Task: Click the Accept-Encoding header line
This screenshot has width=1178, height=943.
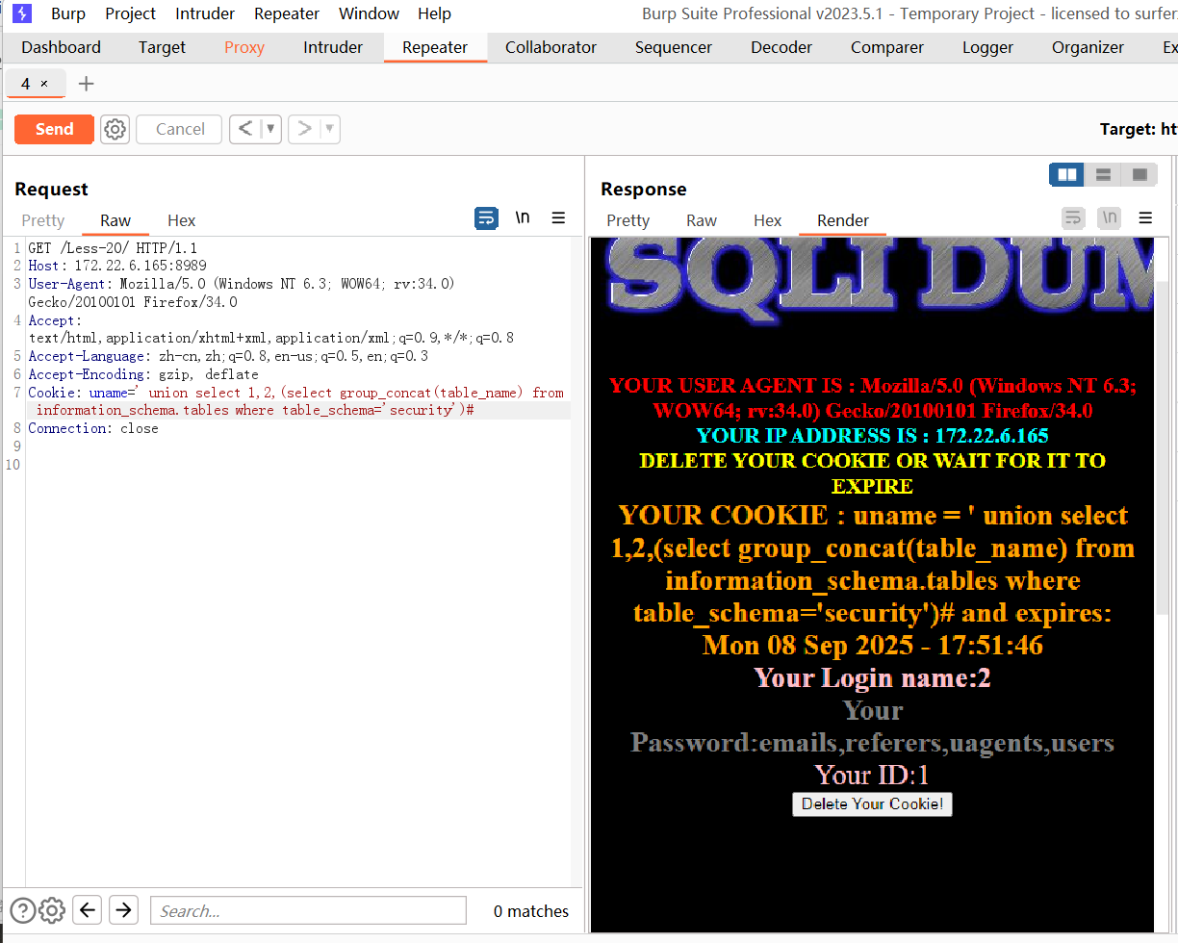Action: click(143, 374)
